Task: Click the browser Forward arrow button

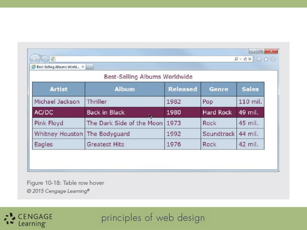Action: [x=45, y=59]
